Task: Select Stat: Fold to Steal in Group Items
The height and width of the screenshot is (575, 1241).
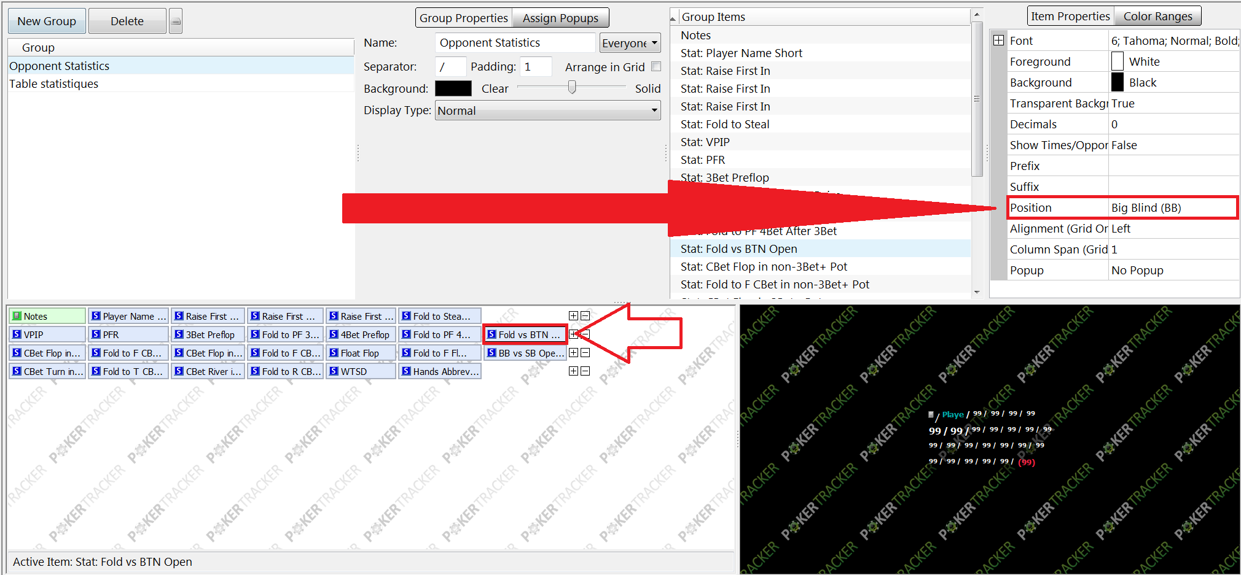Action: (820, 124)
